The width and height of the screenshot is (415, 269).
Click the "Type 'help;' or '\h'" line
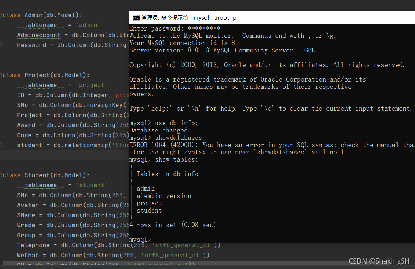tap(270, 108)
